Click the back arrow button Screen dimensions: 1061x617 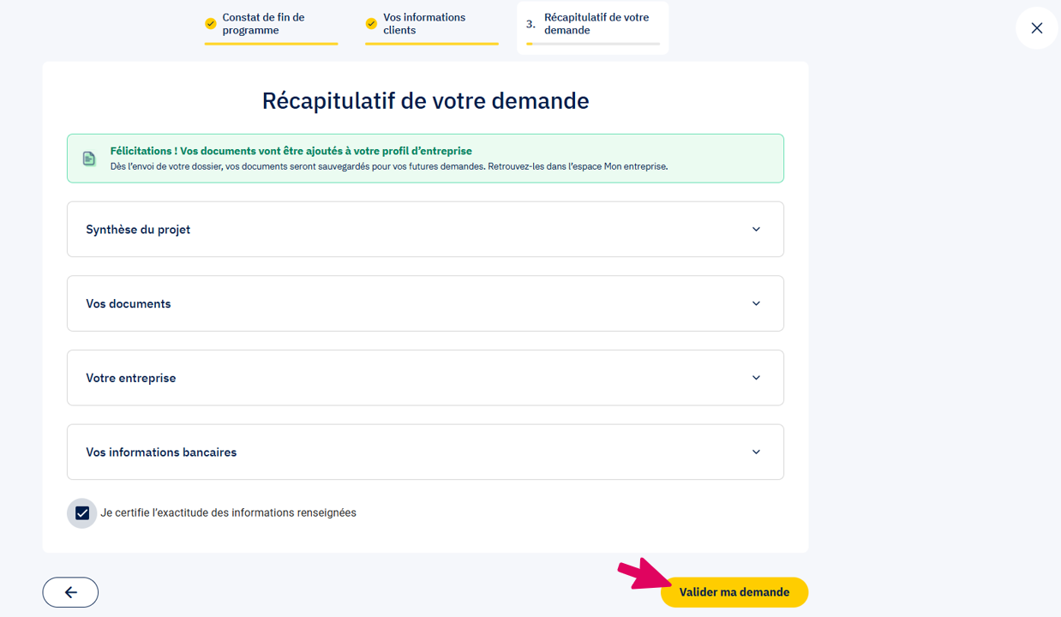coord(70,592)
